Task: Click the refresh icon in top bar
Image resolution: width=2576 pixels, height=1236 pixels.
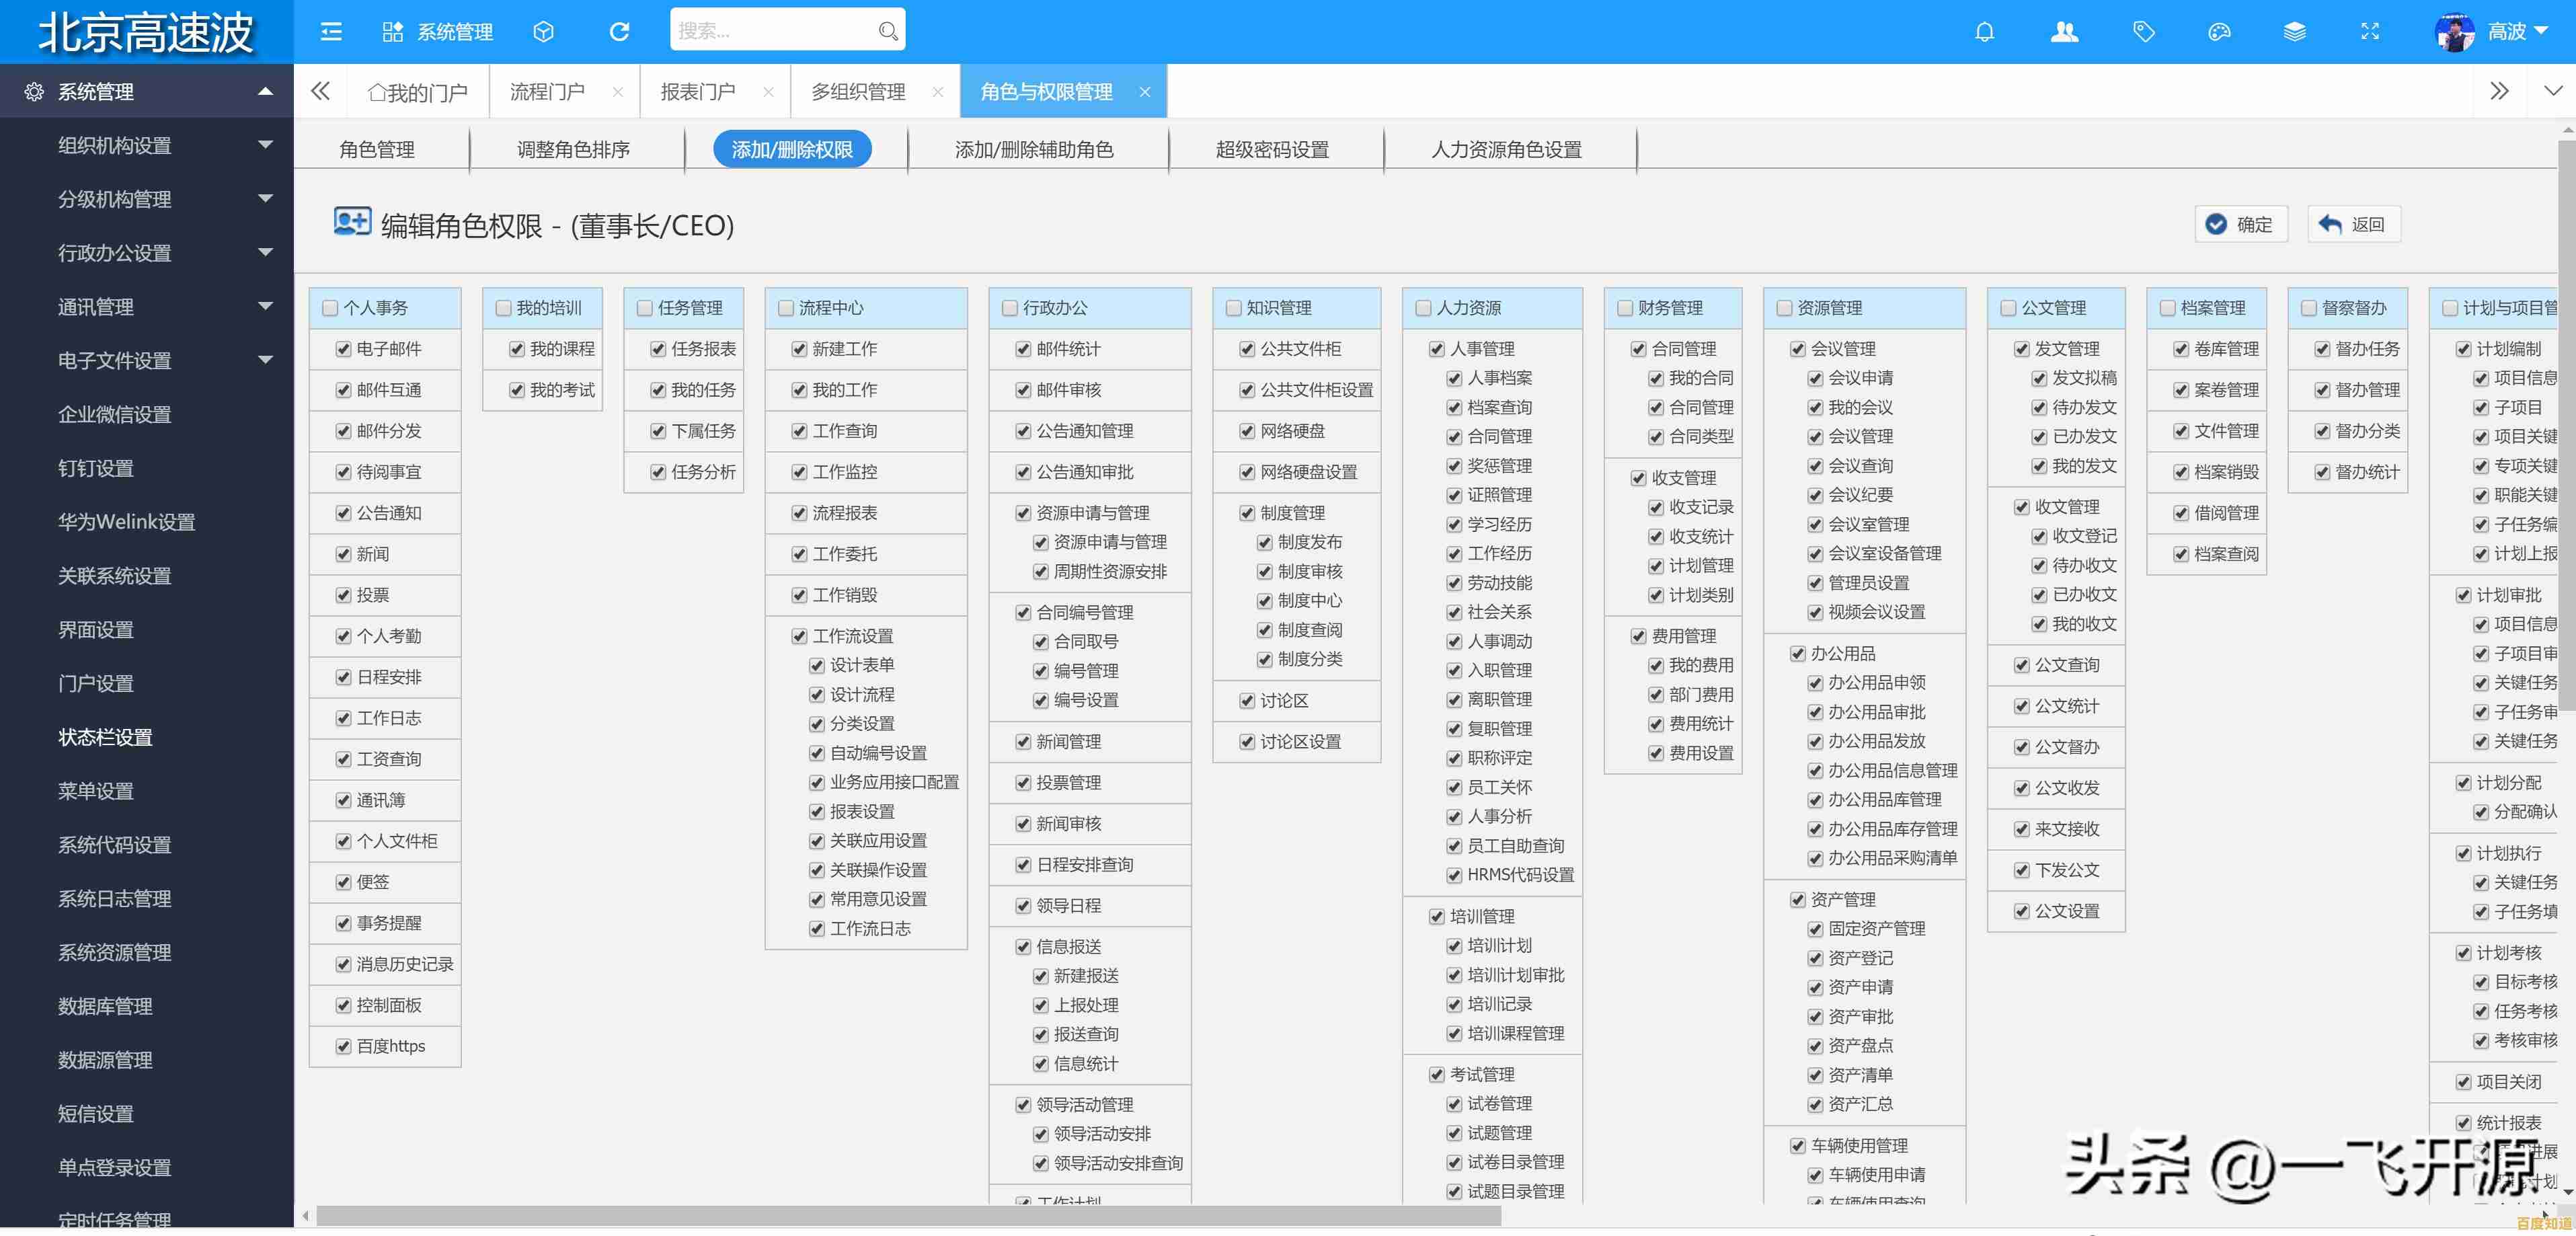Action: 619,32
